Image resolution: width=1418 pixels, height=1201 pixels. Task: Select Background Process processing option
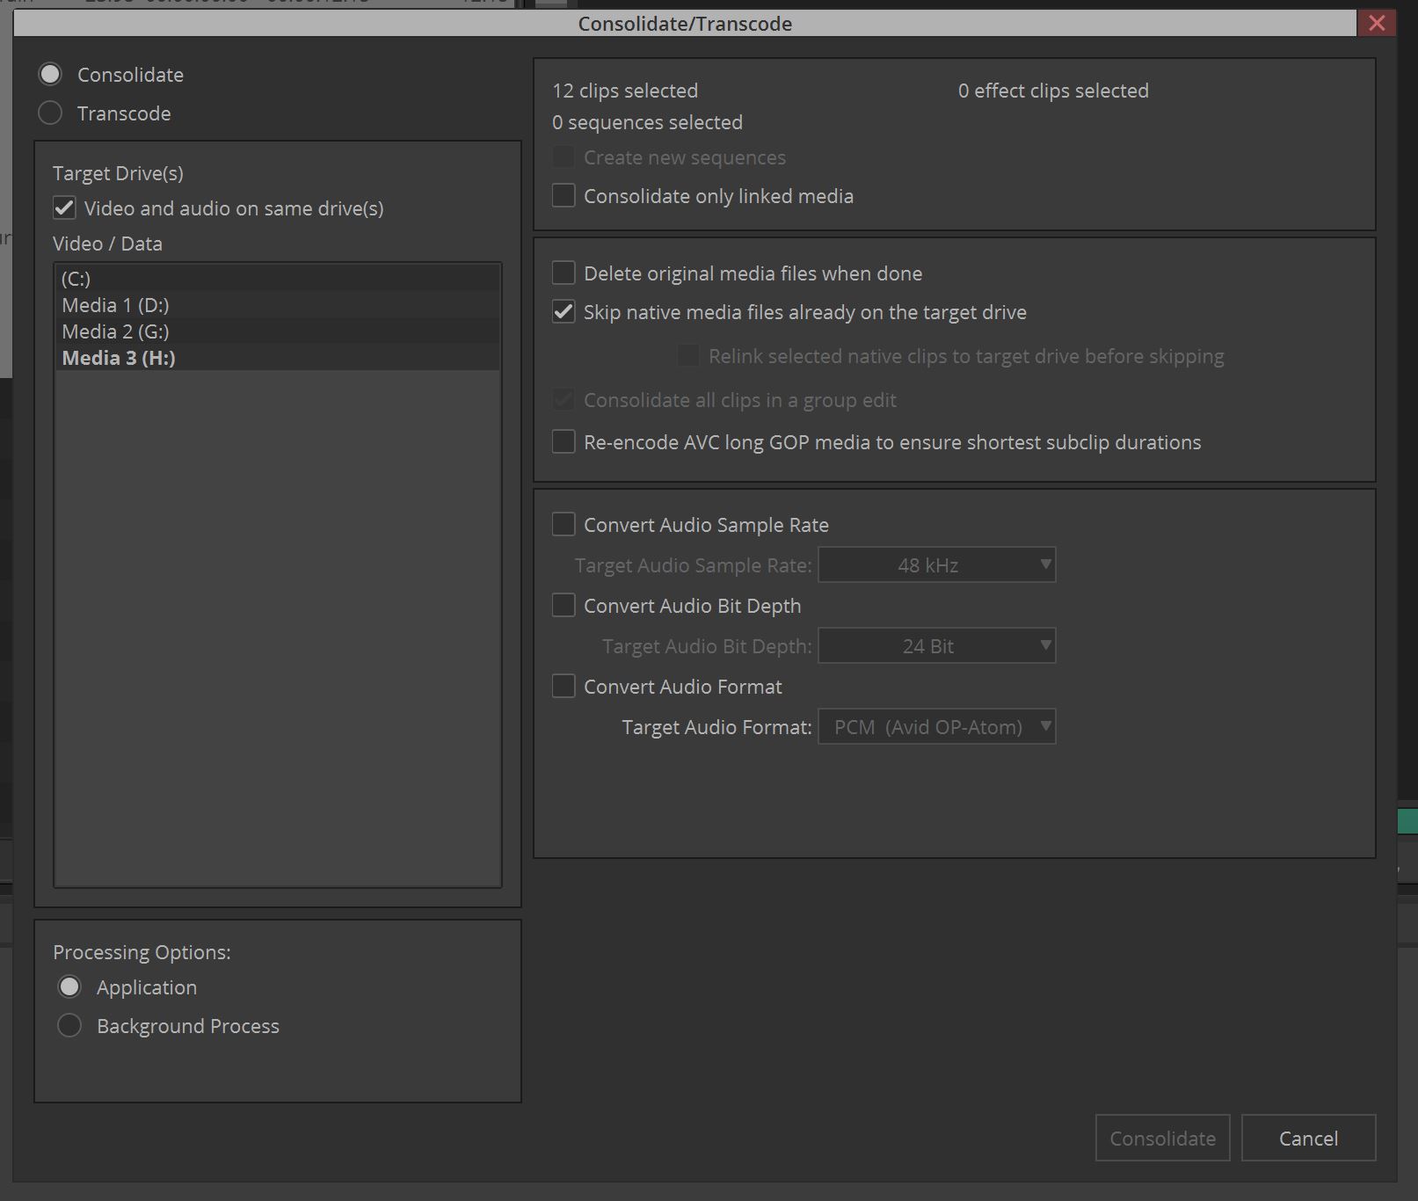(x=69, y=1026)
